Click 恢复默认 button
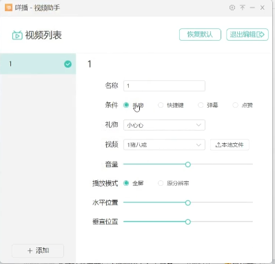 click(200, 35)
